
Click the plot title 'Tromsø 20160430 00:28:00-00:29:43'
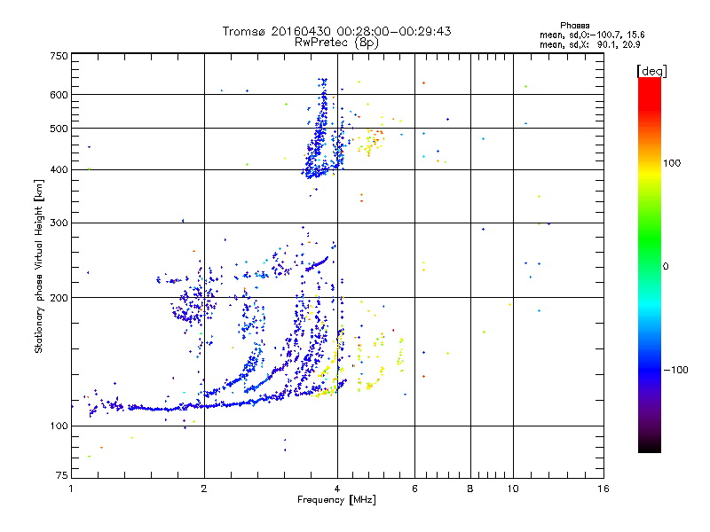[x=336, y=31]
